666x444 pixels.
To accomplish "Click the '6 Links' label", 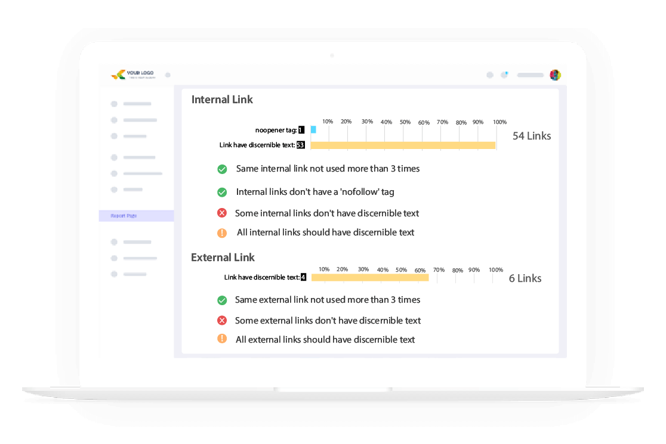I will pyautogui.click(x=525, y=278).
